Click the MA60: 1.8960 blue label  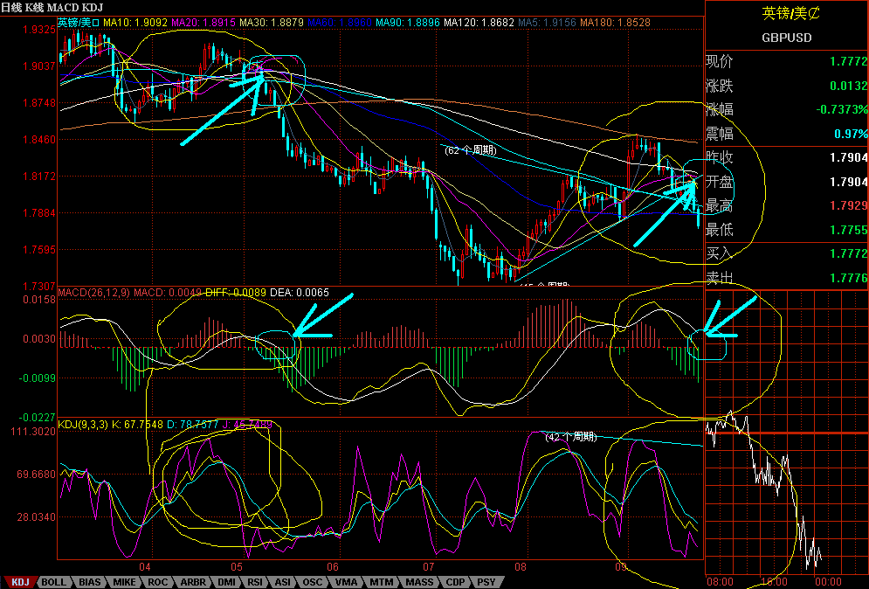point(340,23)
